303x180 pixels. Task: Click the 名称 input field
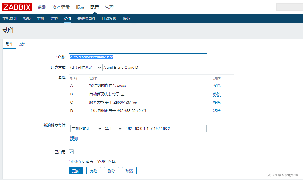click(138, 57)
